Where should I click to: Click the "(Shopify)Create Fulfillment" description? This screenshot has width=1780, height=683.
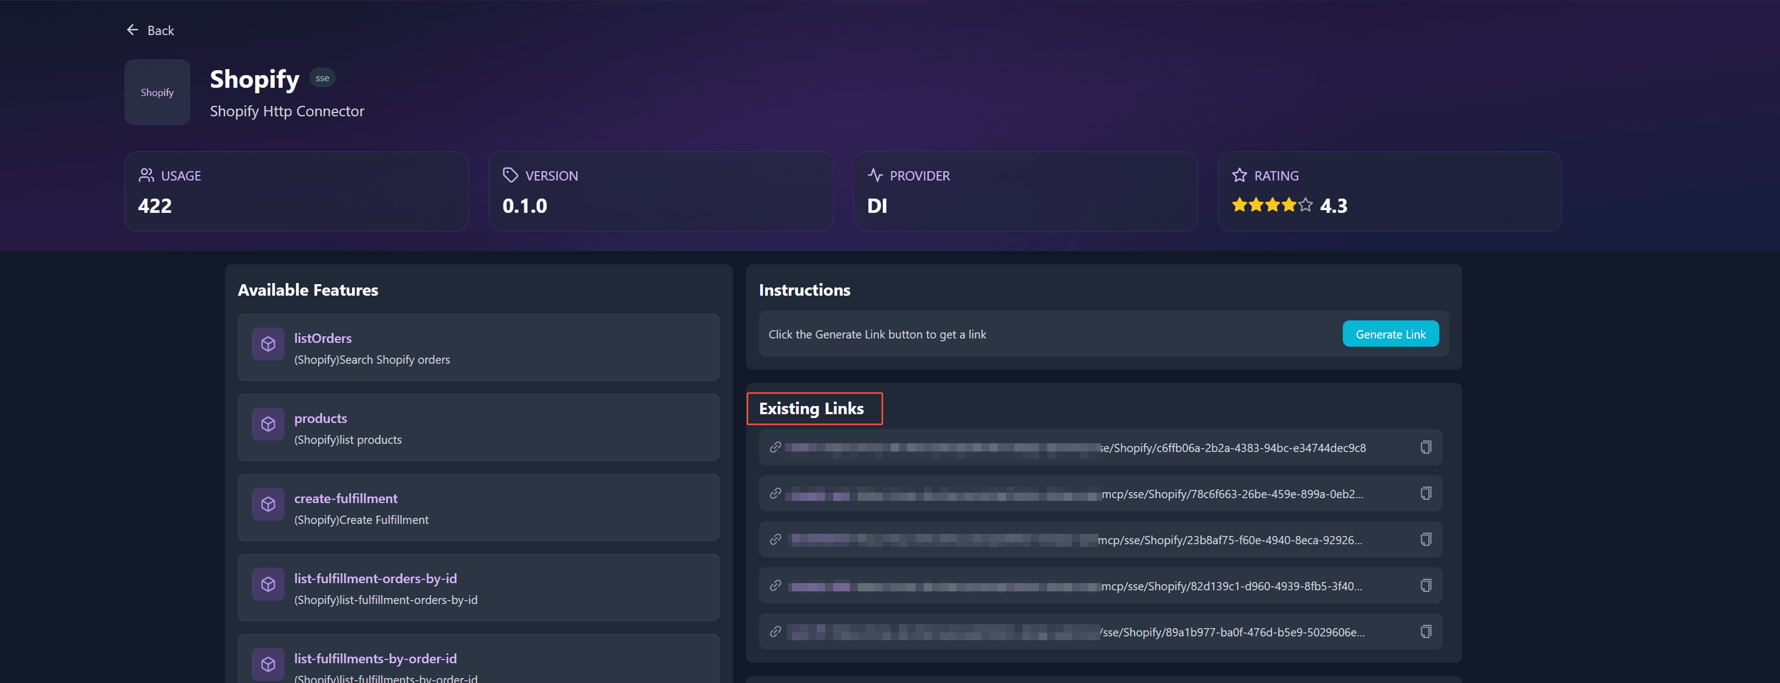(x=361, y=520)
